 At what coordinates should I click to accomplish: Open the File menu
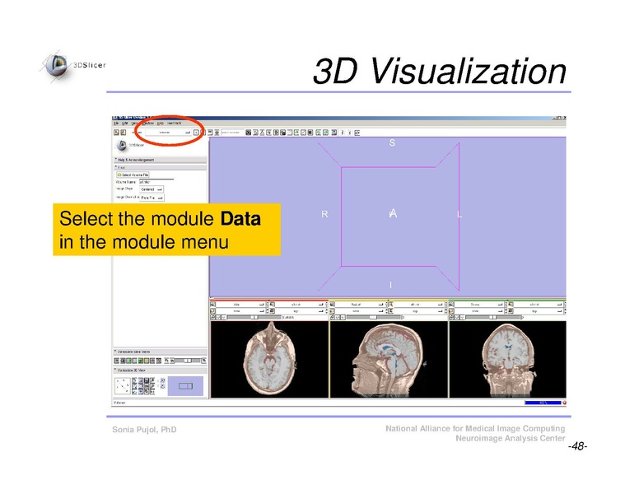pos(116,123)
